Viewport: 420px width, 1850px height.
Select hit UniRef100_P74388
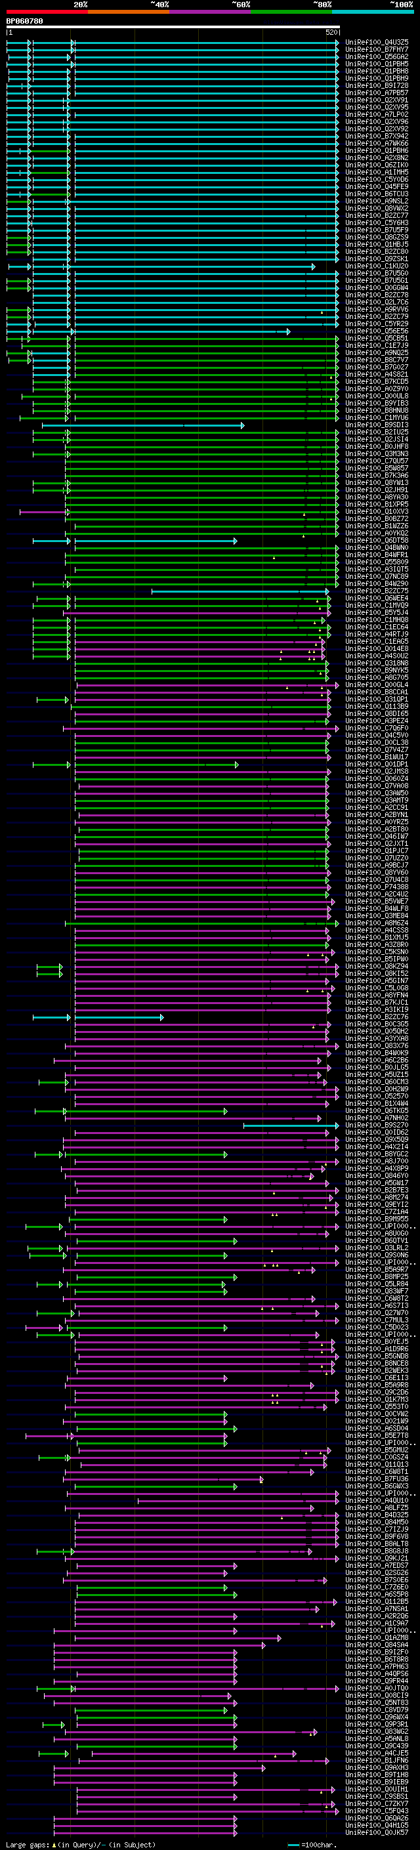coord(377,887)
